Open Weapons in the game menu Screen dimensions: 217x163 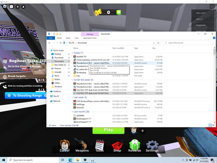tap(82, 145)
